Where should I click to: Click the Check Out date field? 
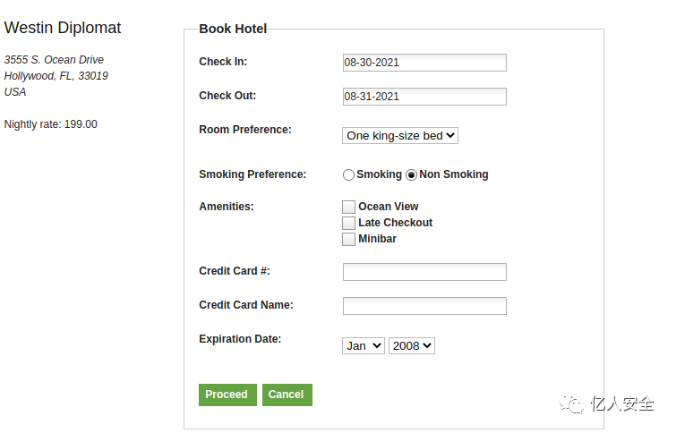tap(424, 97)
